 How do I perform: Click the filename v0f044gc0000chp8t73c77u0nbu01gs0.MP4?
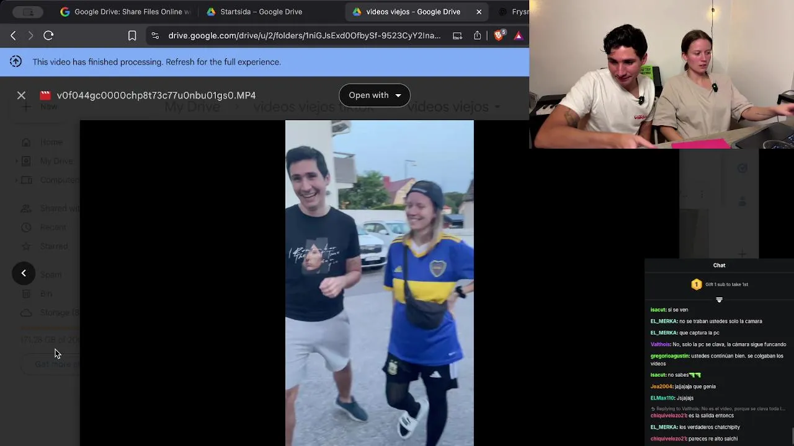point(156,95)
